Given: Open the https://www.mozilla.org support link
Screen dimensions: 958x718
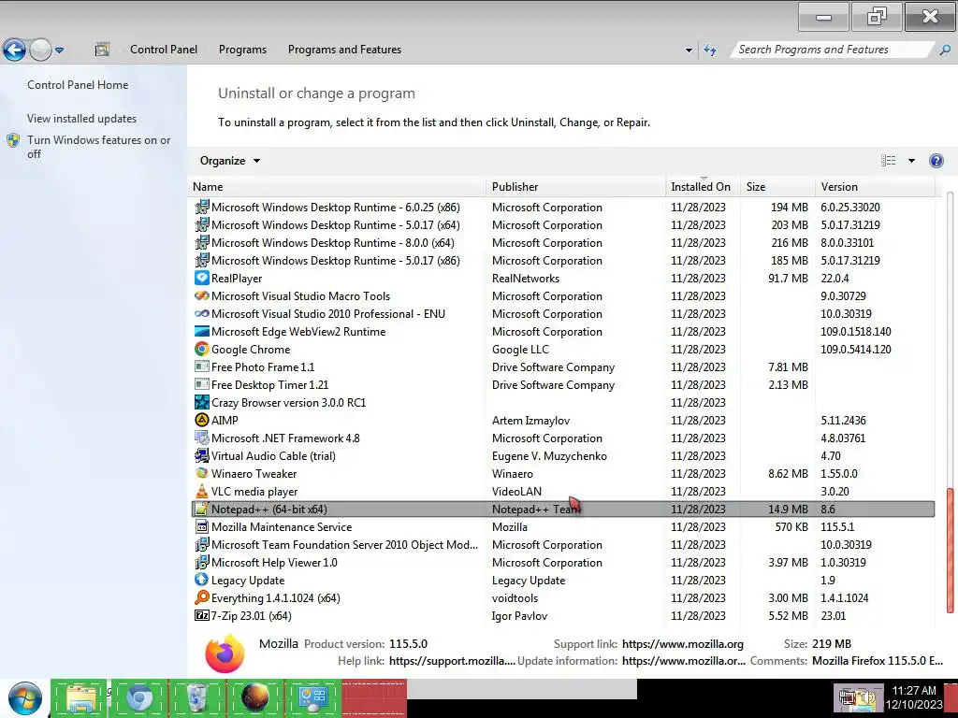Looking at the screenshot, I should [682, 643].
